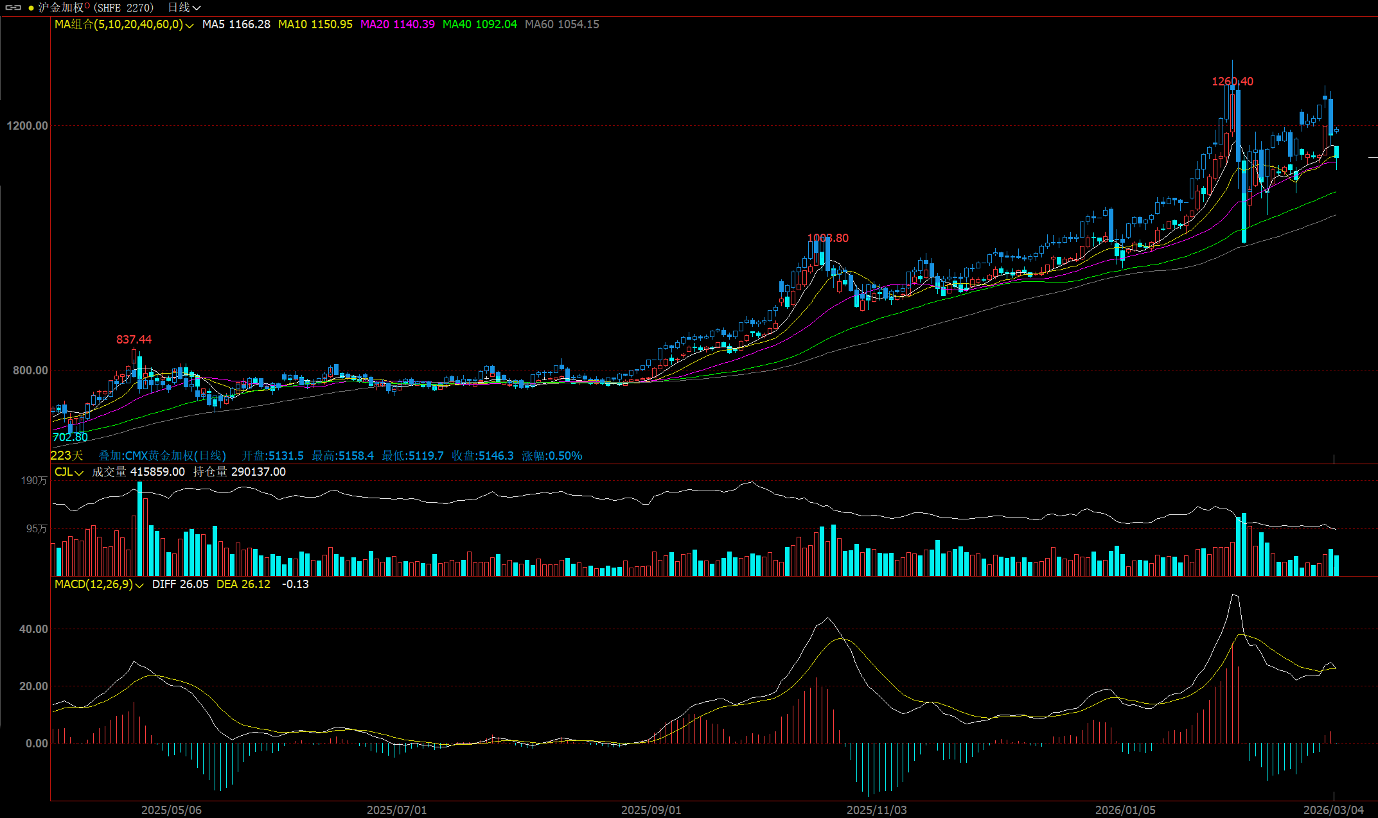Click the chain link icon at top-left

[x=13, y=8]
